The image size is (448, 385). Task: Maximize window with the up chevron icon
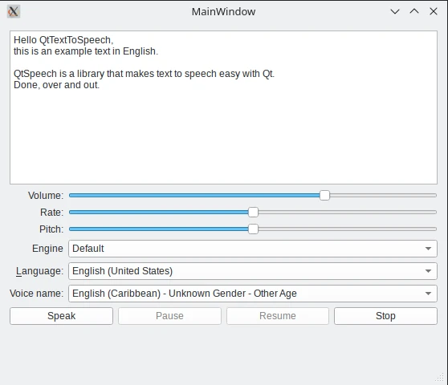(414, 11)
